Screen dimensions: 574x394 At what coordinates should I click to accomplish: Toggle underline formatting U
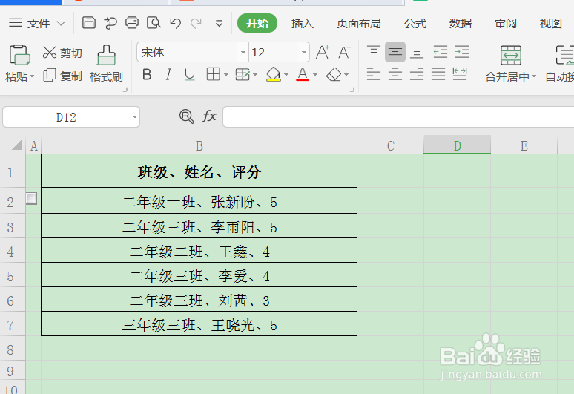190,75
